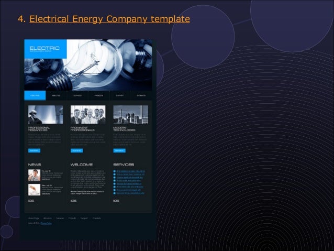Open the business team group photo
The image size is (334, 251).
point(88,115)
